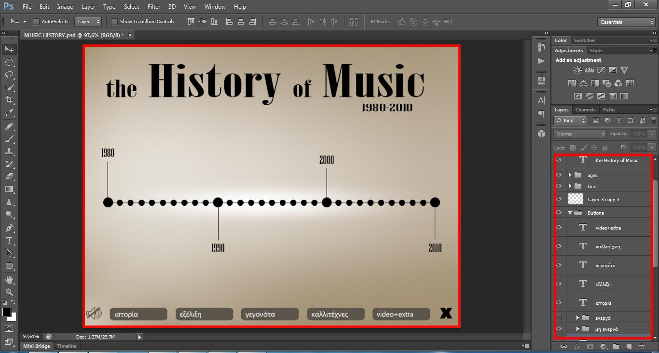Open the Normal blend mode dropdown
This screenshot has width=659, height=353.
(580, 134)
